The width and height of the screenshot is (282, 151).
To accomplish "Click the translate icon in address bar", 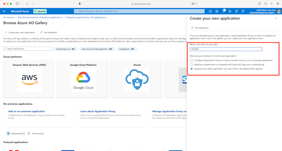I will tap(192, 4).
